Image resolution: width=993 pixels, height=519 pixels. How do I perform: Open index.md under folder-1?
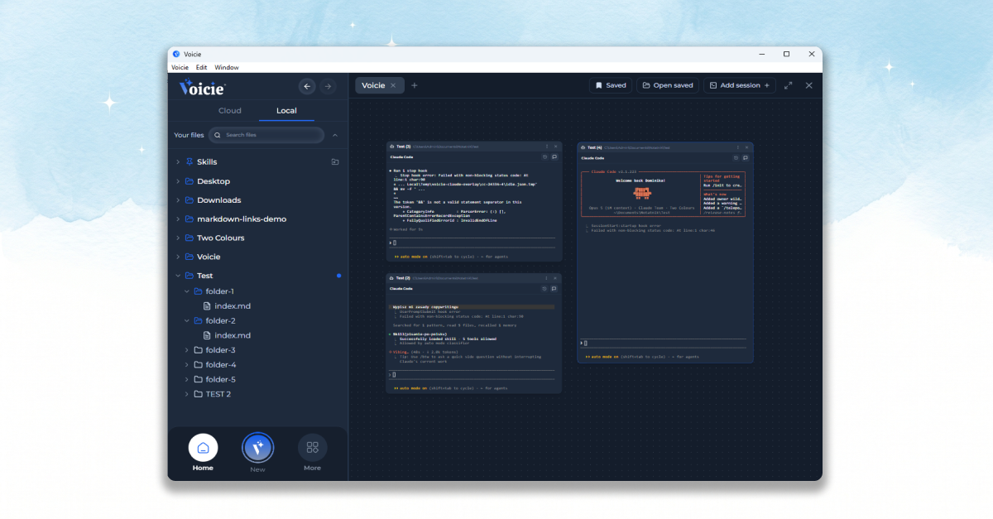click(233, 306)
